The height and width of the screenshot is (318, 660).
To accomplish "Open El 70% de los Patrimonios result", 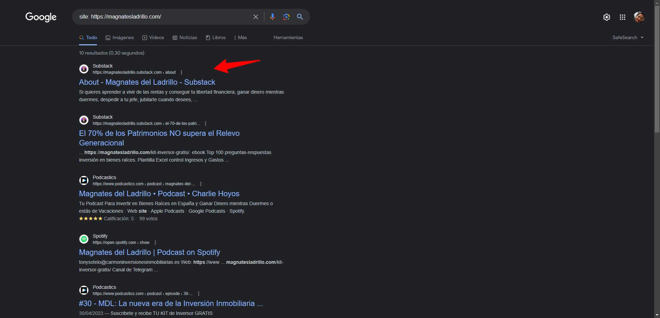I will coord(159,138).
